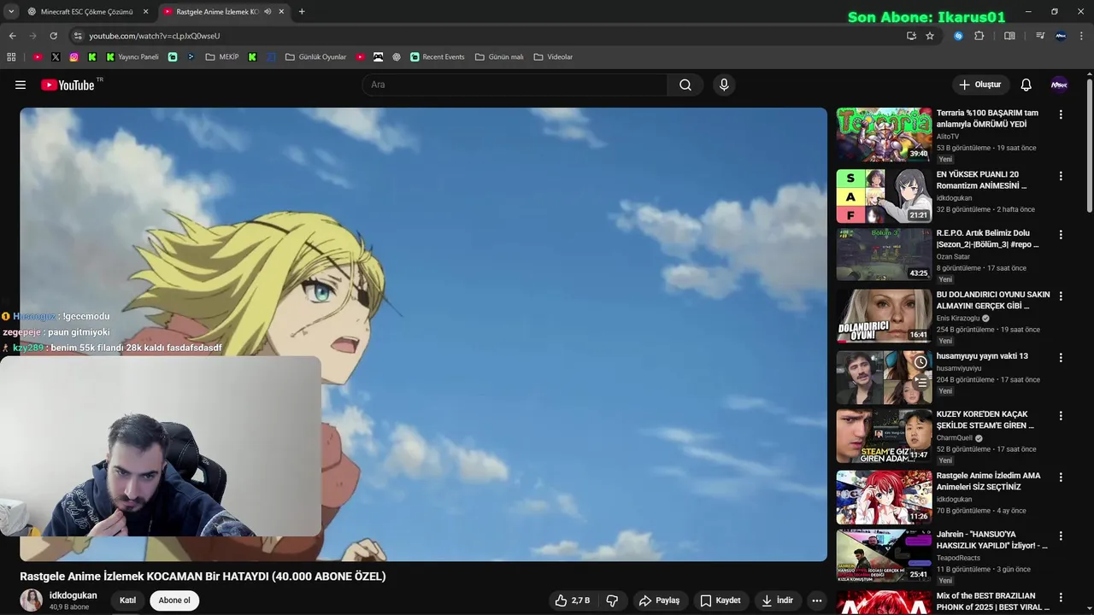Save husamyuyu video to Watch Later clock
The image size is (1094, 615).
pos(920,362)
